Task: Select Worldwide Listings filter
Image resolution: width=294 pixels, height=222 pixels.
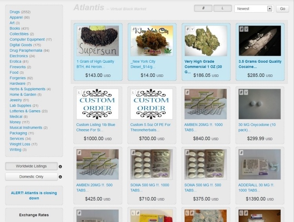Action: pos(31,166)
